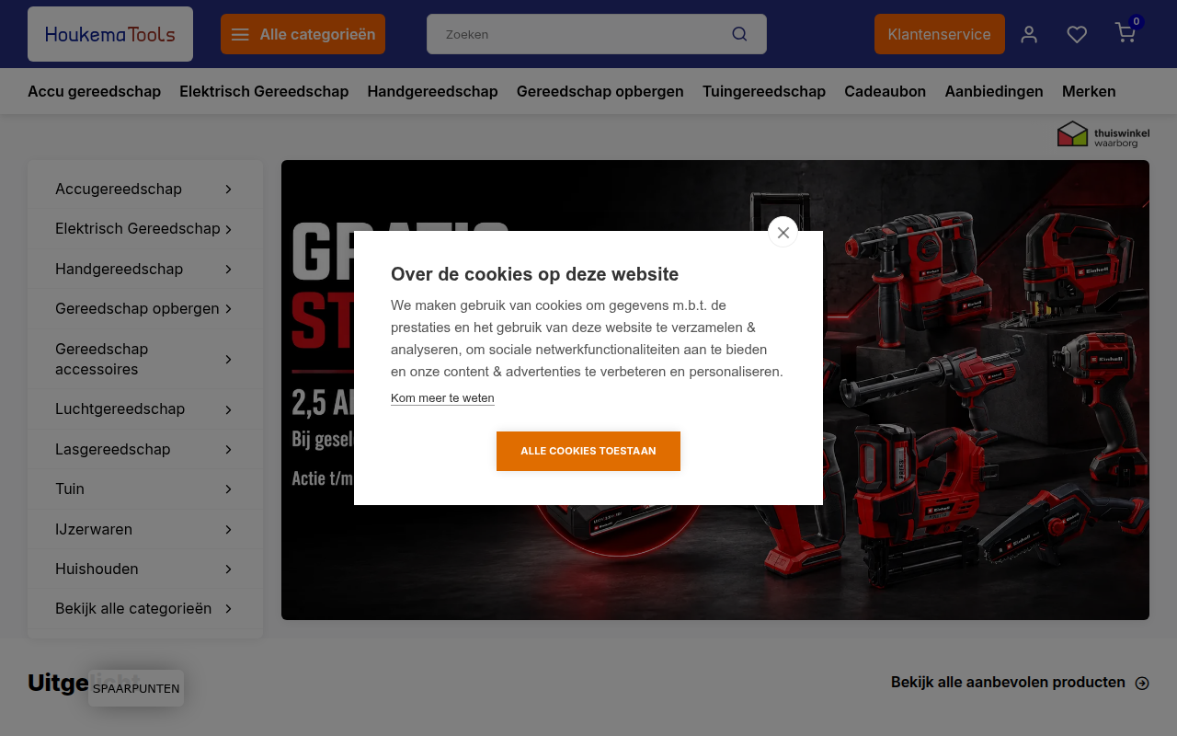This screenshot has width=1177, height=736.
Task: Select Lasgereedschap category text in sidebar
Action: tap(113, 449)
